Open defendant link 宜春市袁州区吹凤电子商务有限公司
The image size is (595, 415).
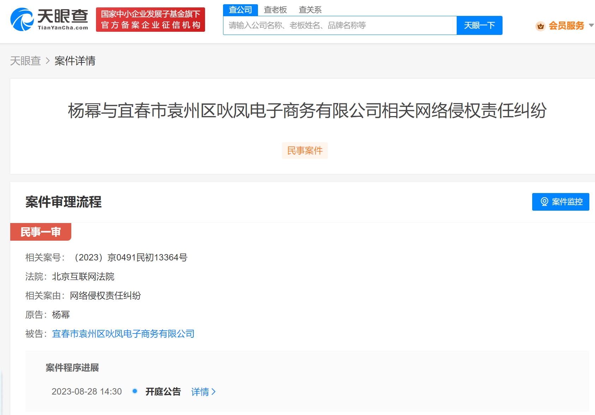tap(123, 334)
